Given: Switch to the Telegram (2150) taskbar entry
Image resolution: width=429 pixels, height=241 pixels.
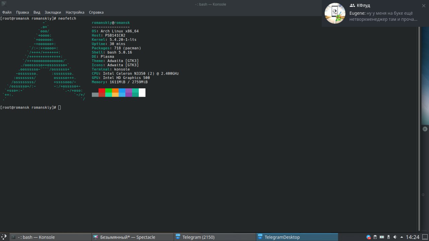Looking at the screenshot, I should point(215,237).
